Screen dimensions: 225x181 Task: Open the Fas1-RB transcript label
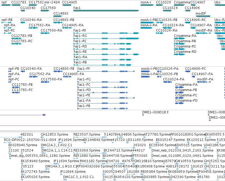(80, 62)
